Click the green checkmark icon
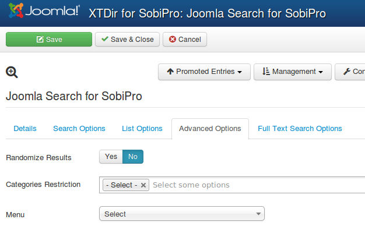 (105, 39)
